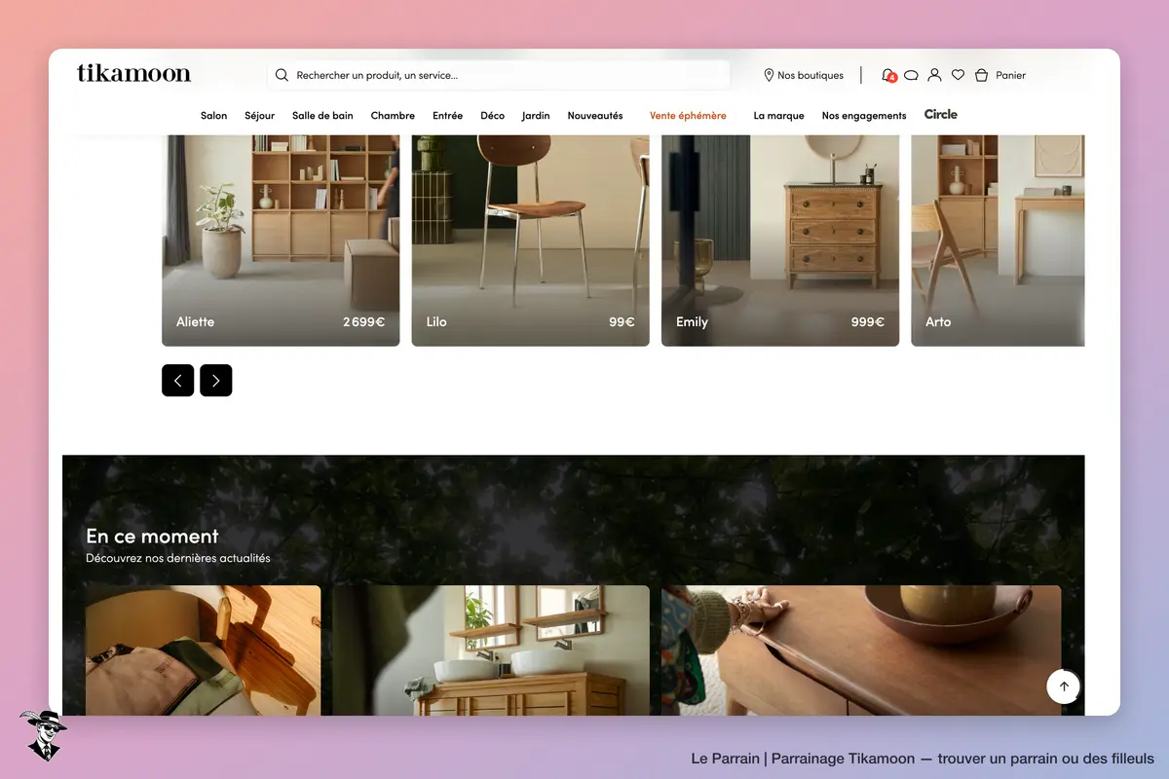1169x779 pixels.
Task: Click the back-to-top arrow button
Action: (1064, 686)
